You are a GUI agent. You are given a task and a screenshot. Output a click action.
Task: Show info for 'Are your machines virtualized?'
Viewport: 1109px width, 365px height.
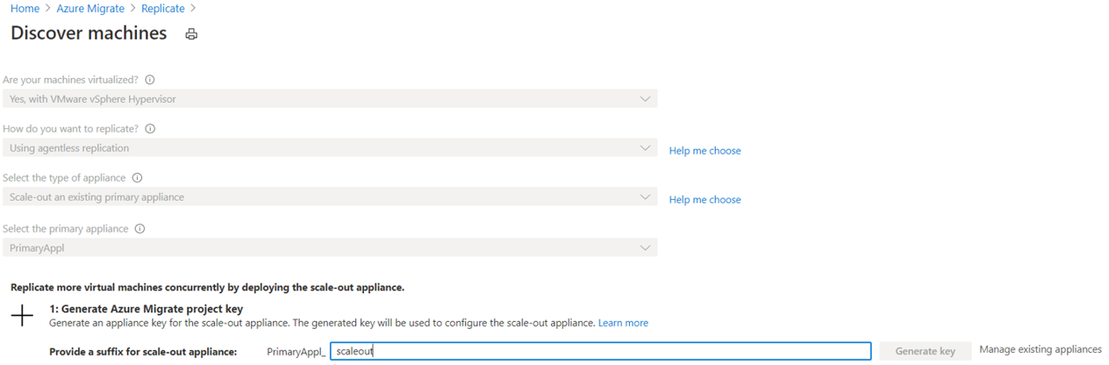(x=150, y=80)
